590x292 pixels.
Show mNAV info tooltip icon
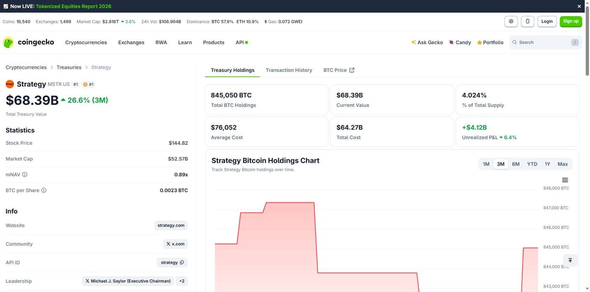25,175
